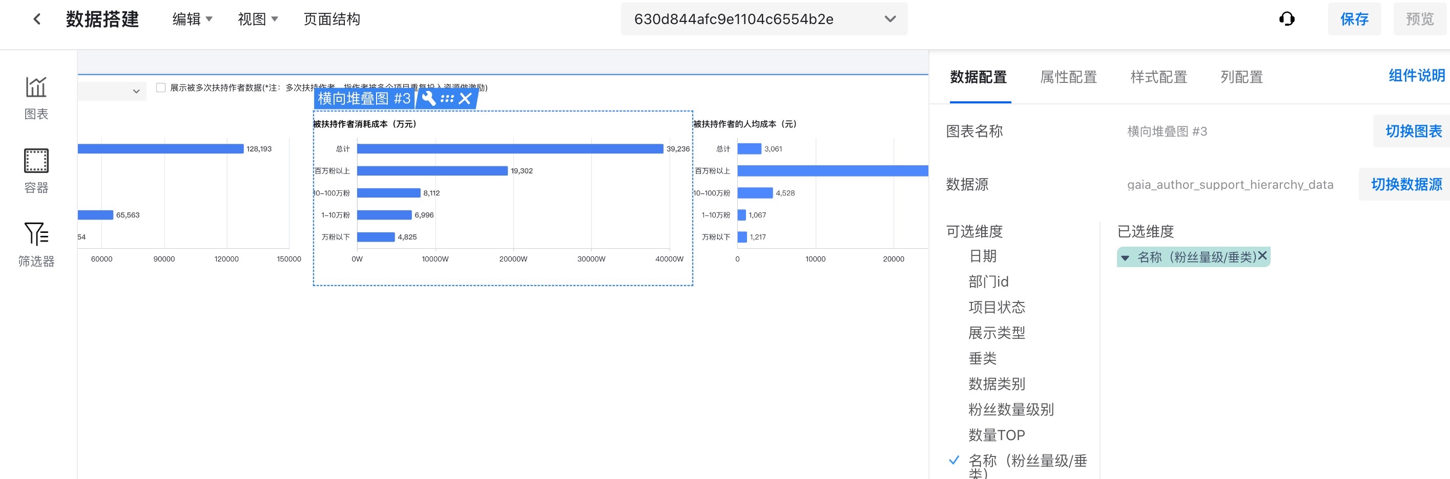Click the wrench settings icon on 横向堆叠图 #3
Screen dimensions: 1450x479
(x=429, y=98)
